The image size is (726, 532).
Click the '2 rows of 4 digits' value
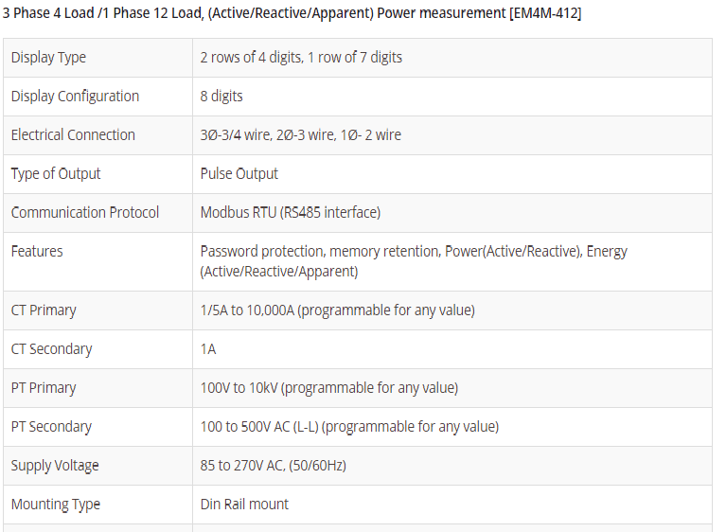(301, 58)
